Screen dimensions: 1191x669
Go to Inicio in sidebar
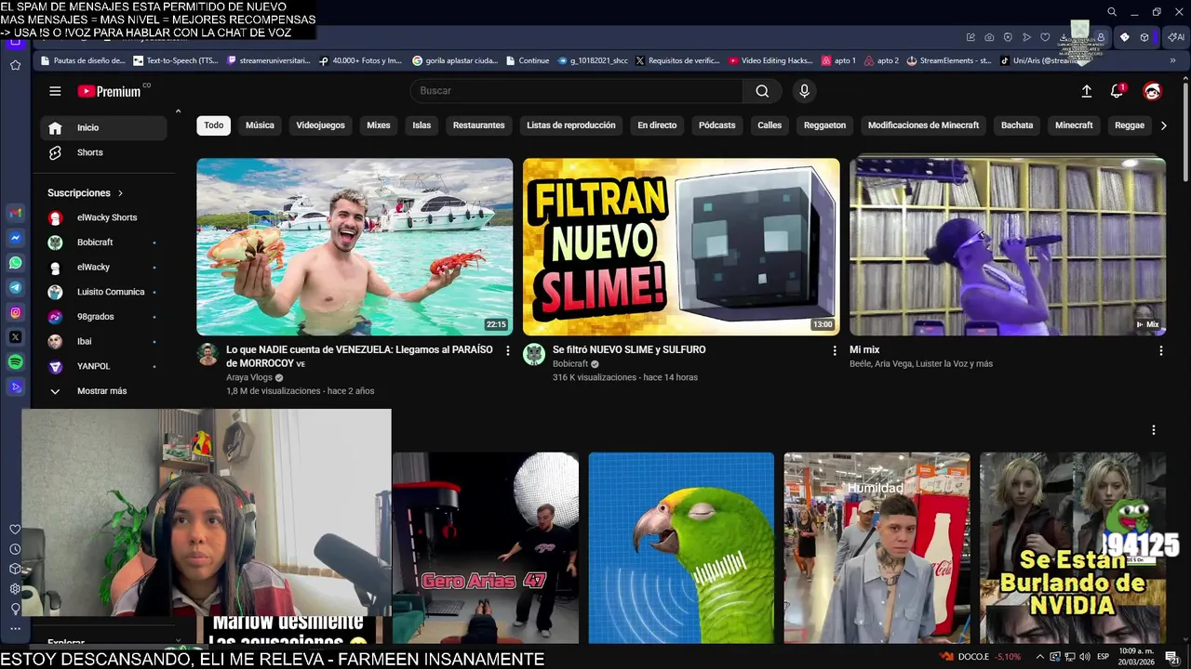[x=103, y=128]
